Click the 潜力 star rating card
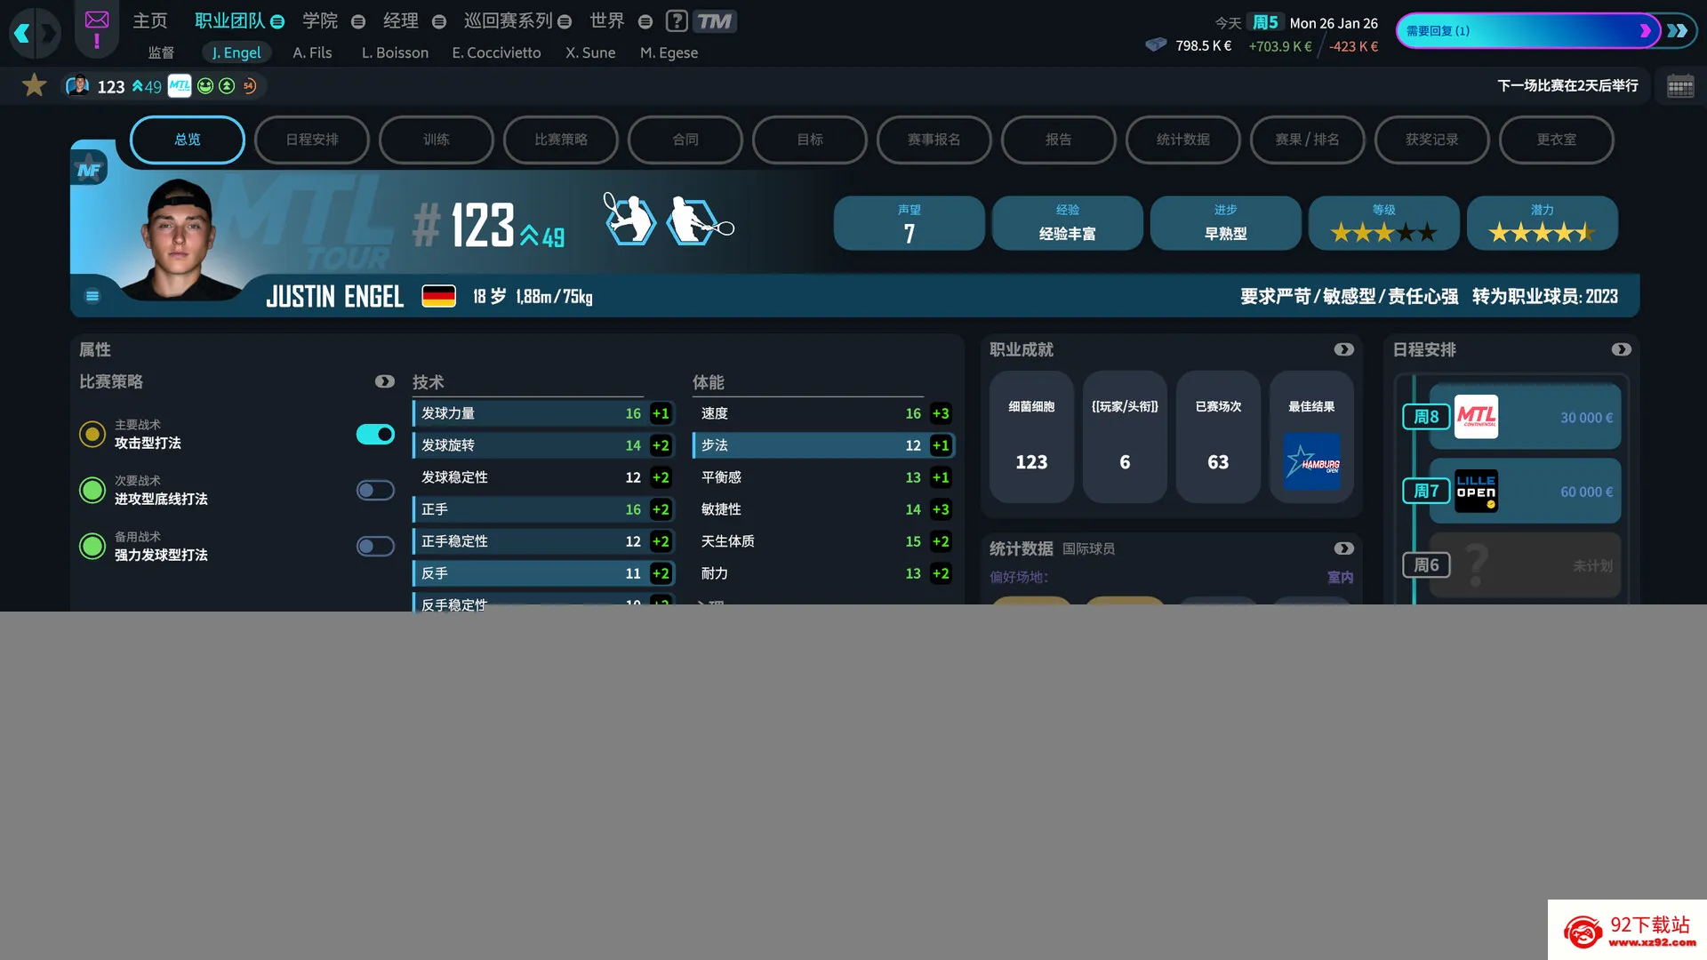This screenshot has width=1707, height=960. click(1542, 223)
